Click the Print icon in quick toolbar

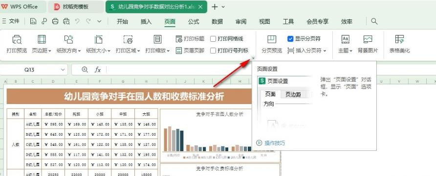(55, 21)
